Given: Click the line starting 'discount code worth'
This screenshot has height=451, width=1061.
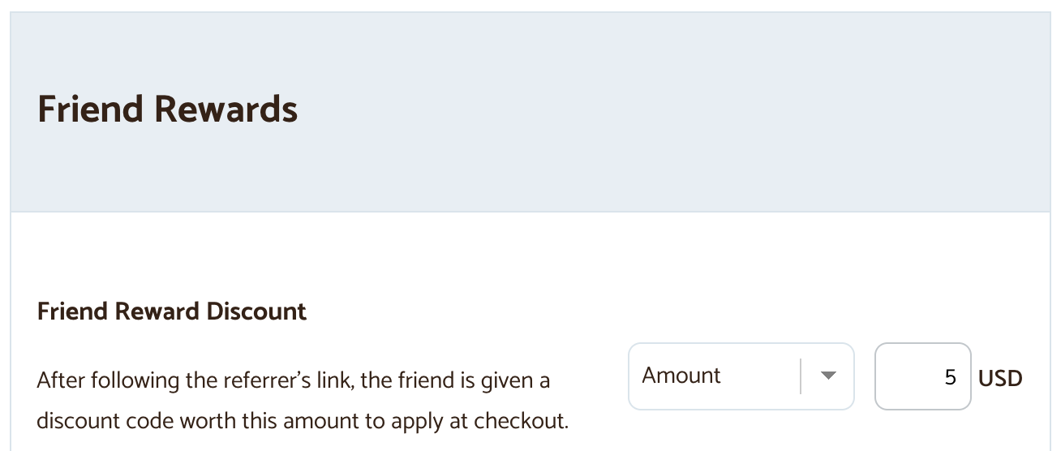Looking at the screenshot, I should click(303, 422).
